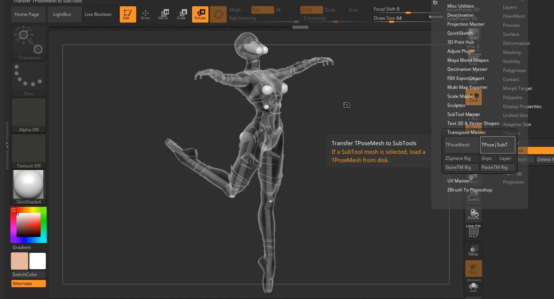Pick a hue in color picker square
Screen dimensions: 554x299
point(29,225)
